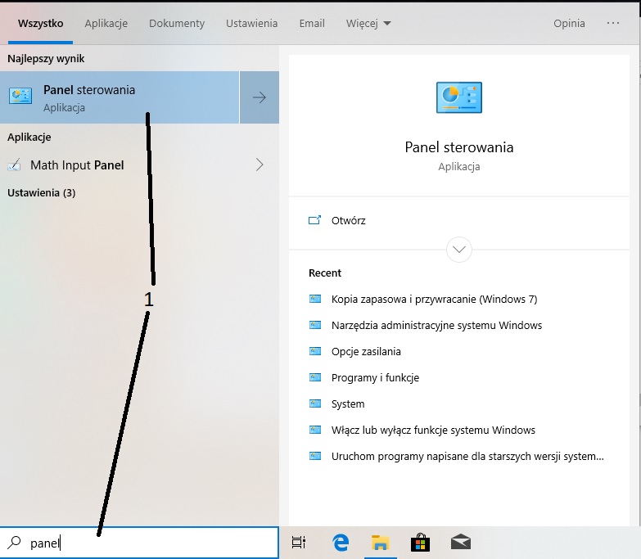Launch Microsoft Edge from the taskbar

coord(340,543)
